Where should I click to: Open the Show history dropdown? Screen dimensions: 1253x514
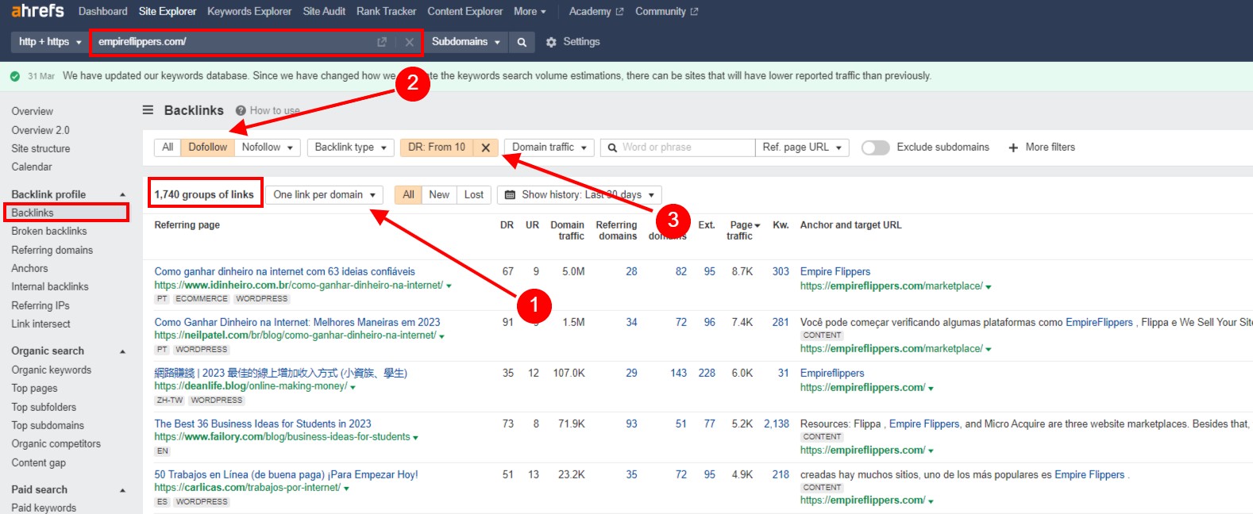580,195
